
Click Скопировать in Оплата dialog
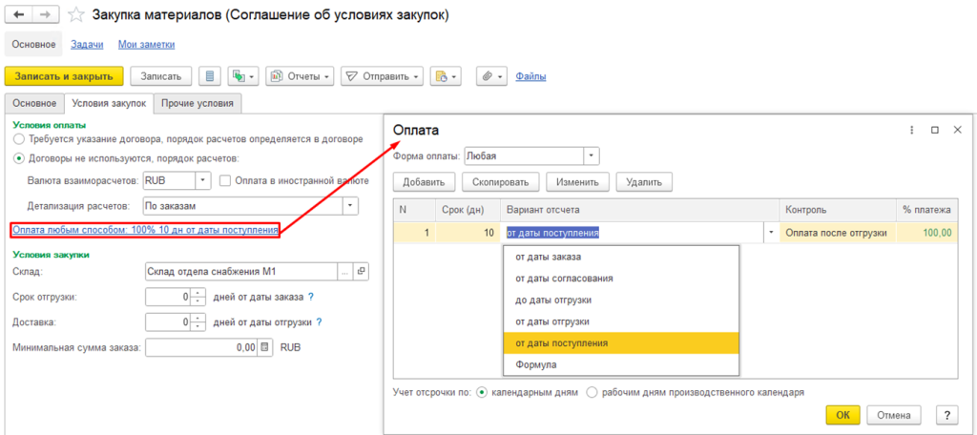click(x=500, y=182)
